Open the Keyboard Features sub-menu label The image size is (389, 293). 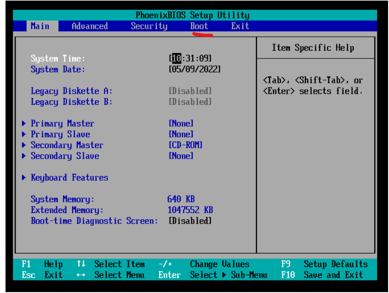tap(69, 178)
